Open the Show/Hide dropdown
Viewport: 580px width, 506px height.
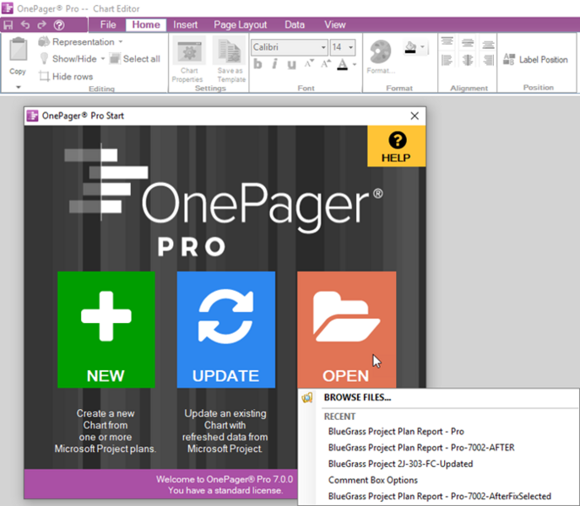[72, 59]
